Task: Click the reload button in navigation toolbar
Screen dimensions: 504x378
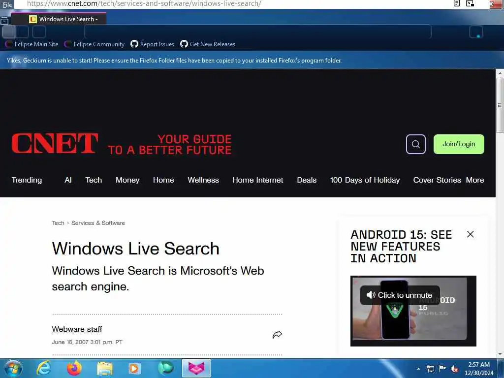Action: click(x=39, y=32)
